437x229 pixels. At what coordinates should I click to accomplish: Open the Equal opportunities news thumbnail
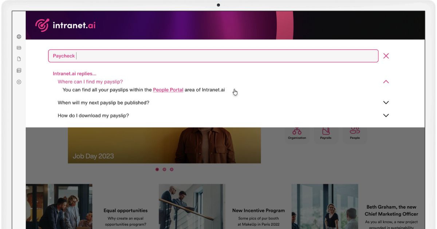pos(59,206)
